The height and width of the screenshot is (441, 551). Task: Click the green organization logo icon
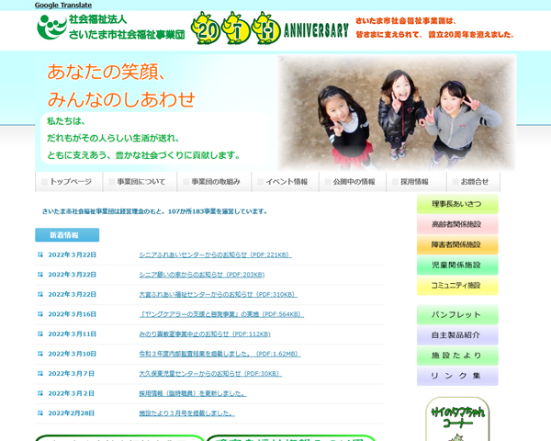click(x=52, y=27)
